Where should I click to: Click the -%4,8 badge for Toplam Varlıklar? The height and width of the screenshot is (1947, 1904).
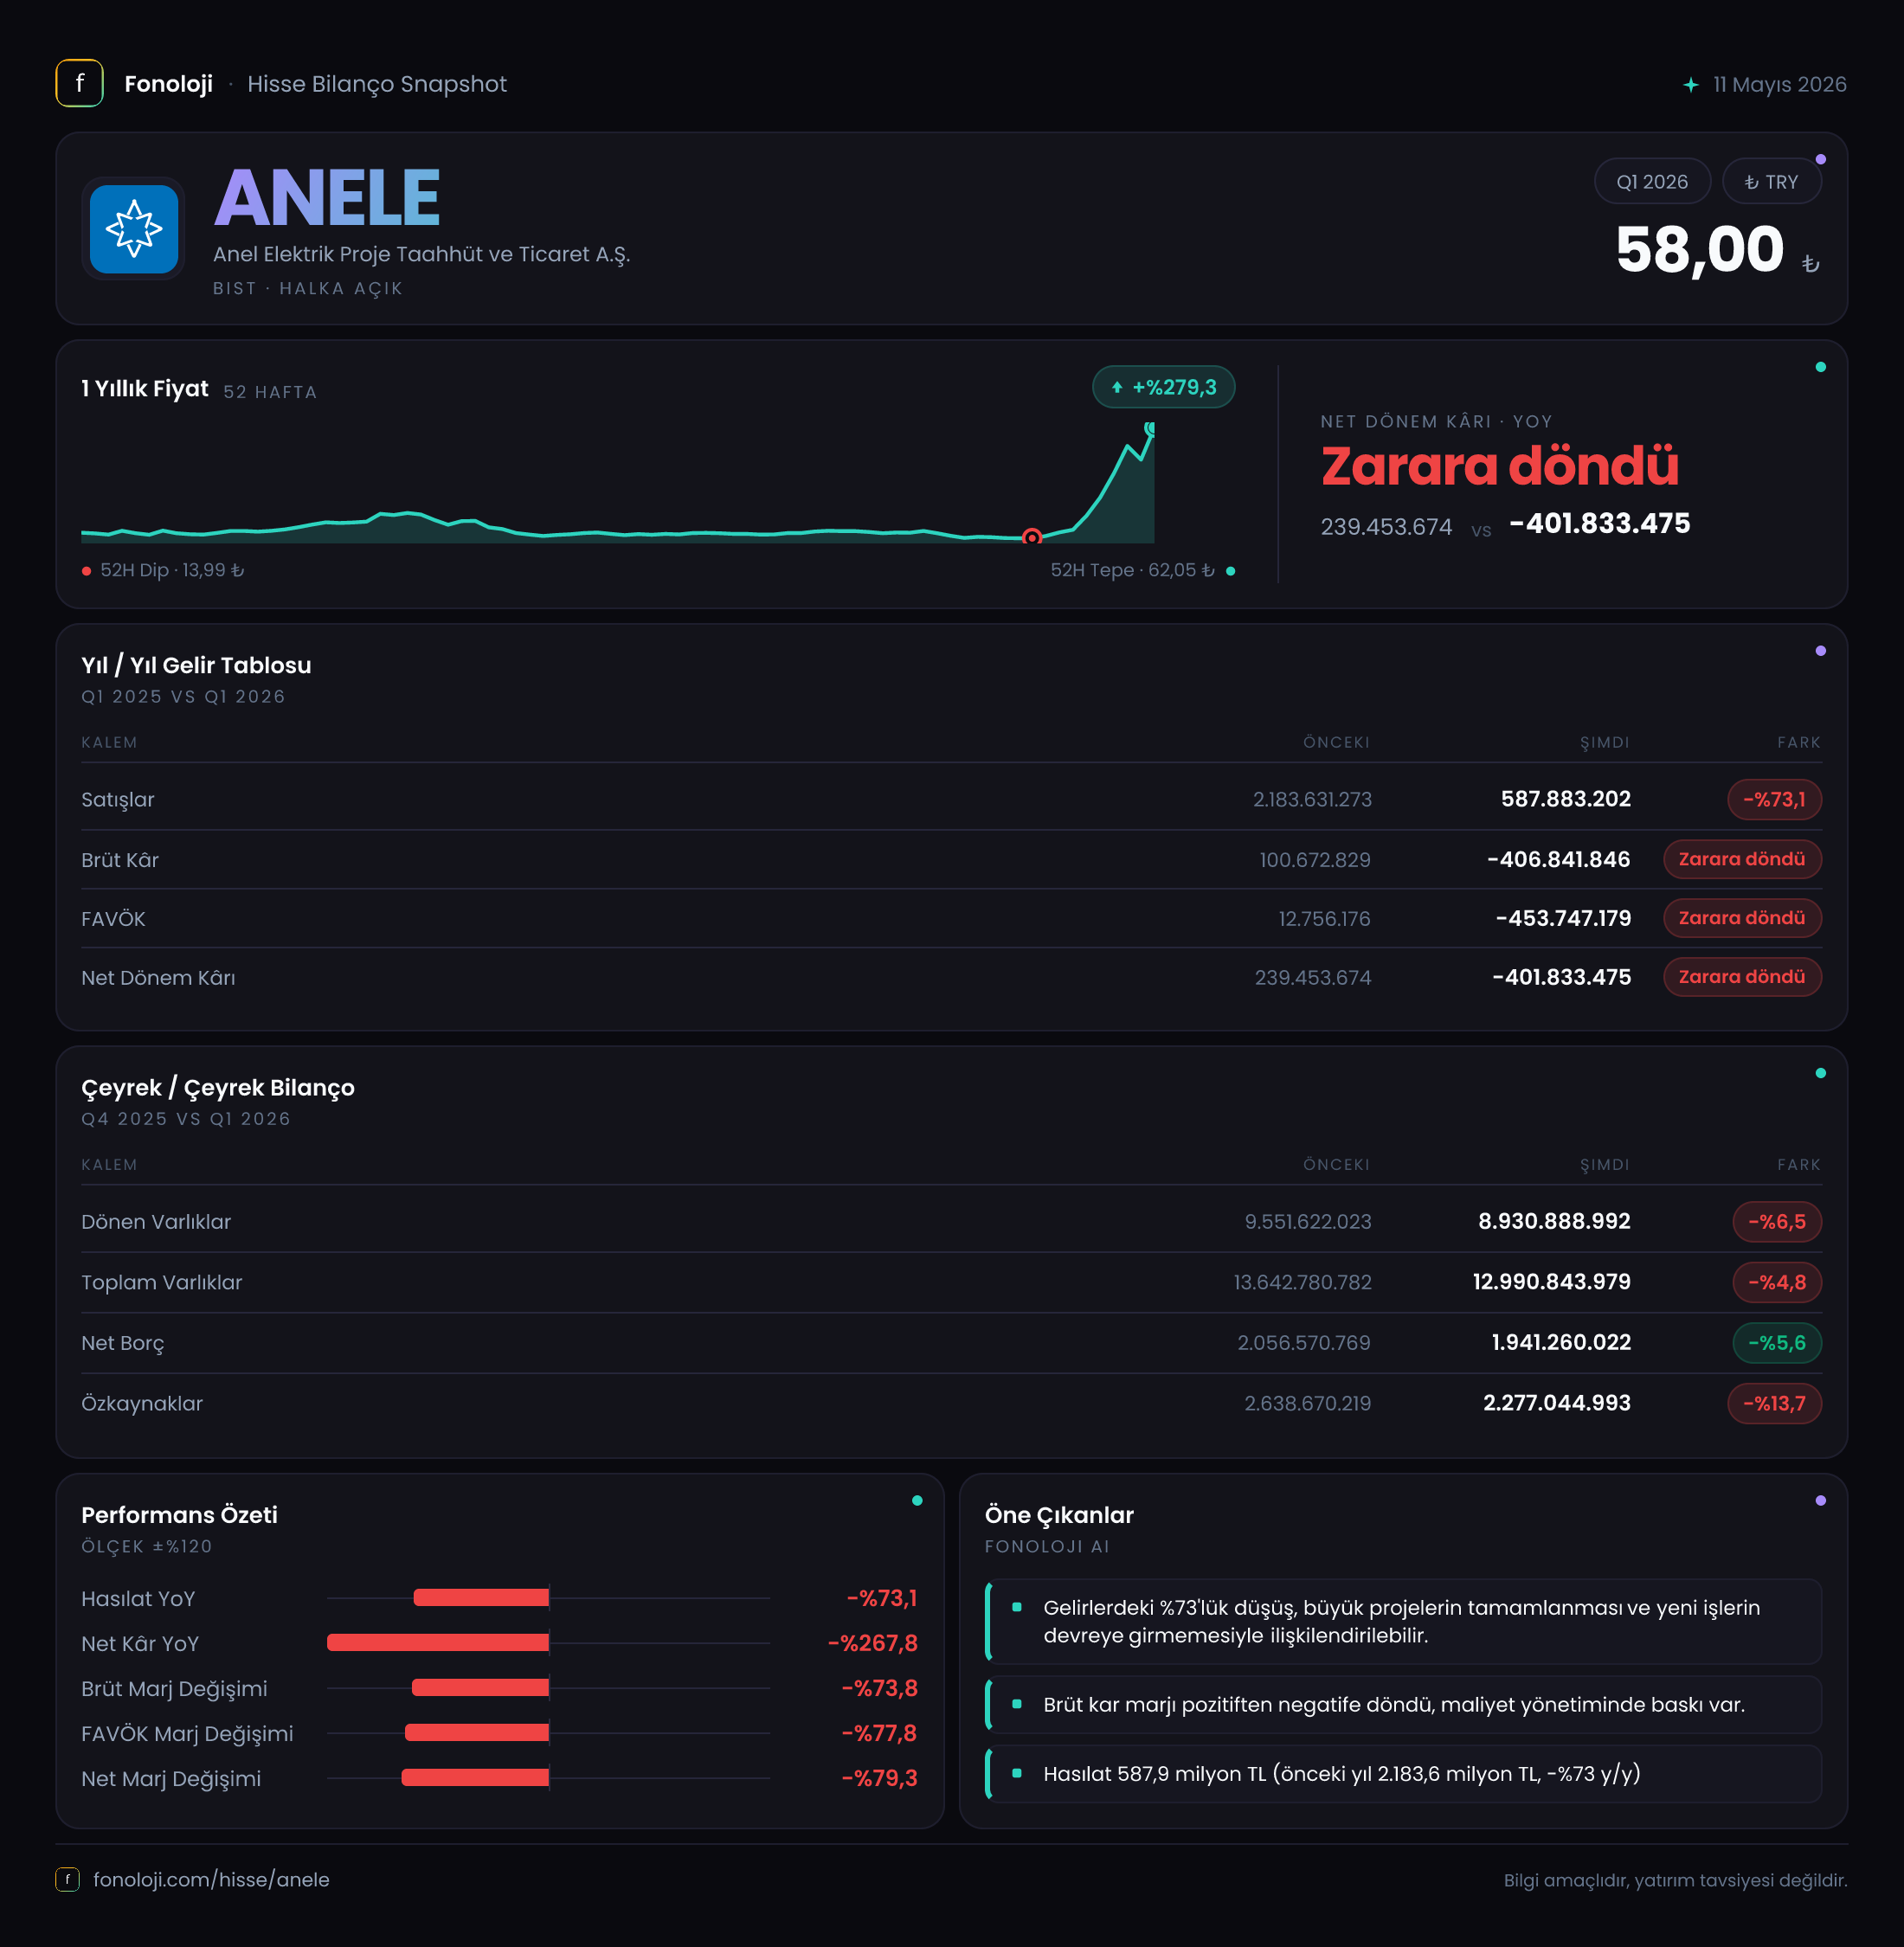click(1777, 1282)
